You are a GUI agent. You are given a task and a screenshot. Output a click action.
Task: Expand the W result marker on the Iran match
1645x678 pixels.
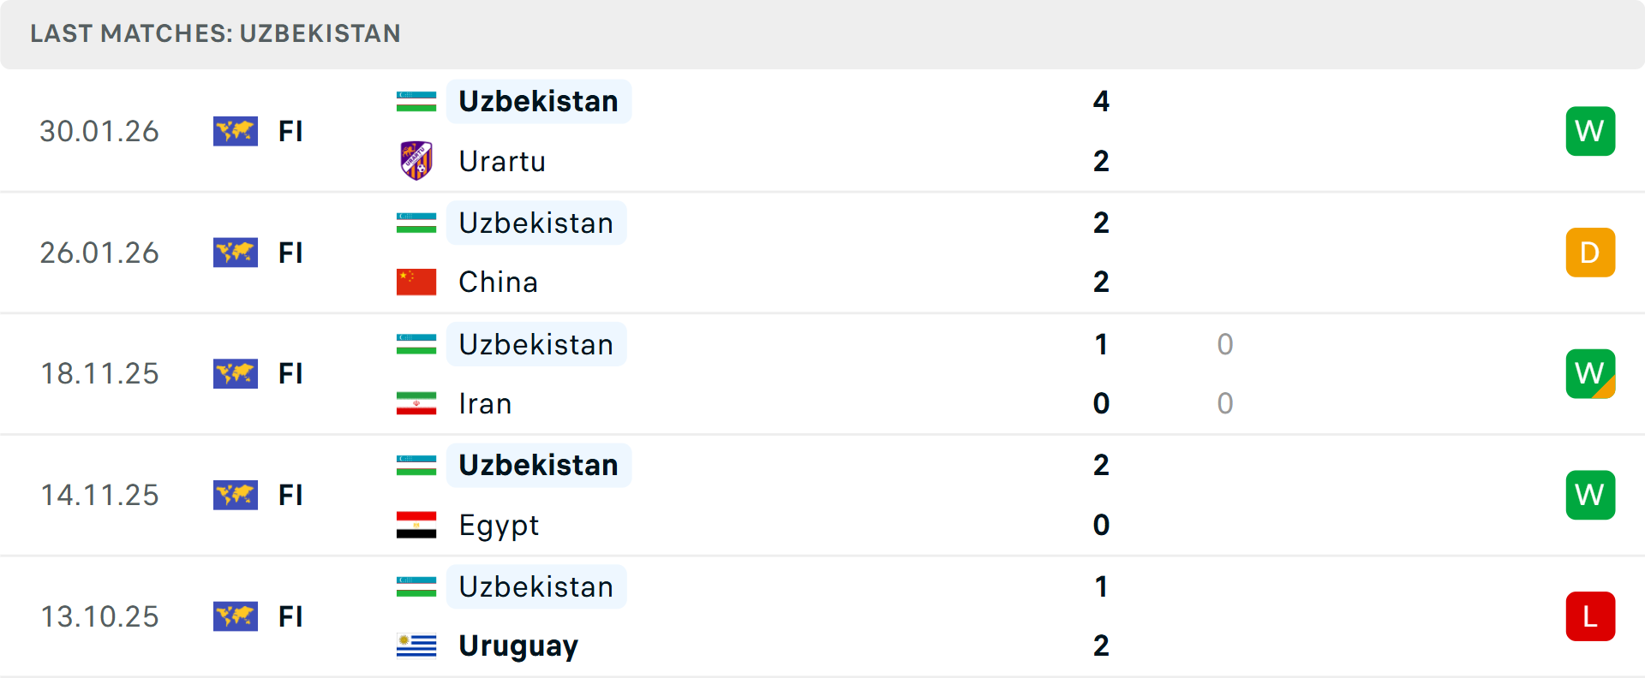[1590, 373]
